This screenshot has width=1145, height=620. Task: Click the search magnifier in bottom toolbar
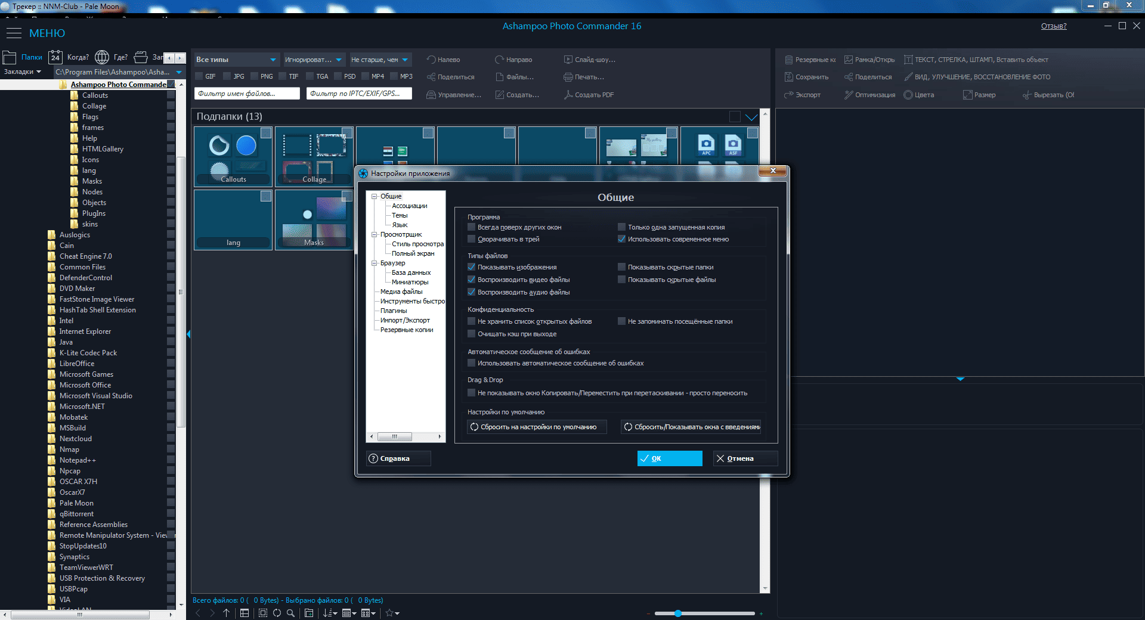pos(290,613)
